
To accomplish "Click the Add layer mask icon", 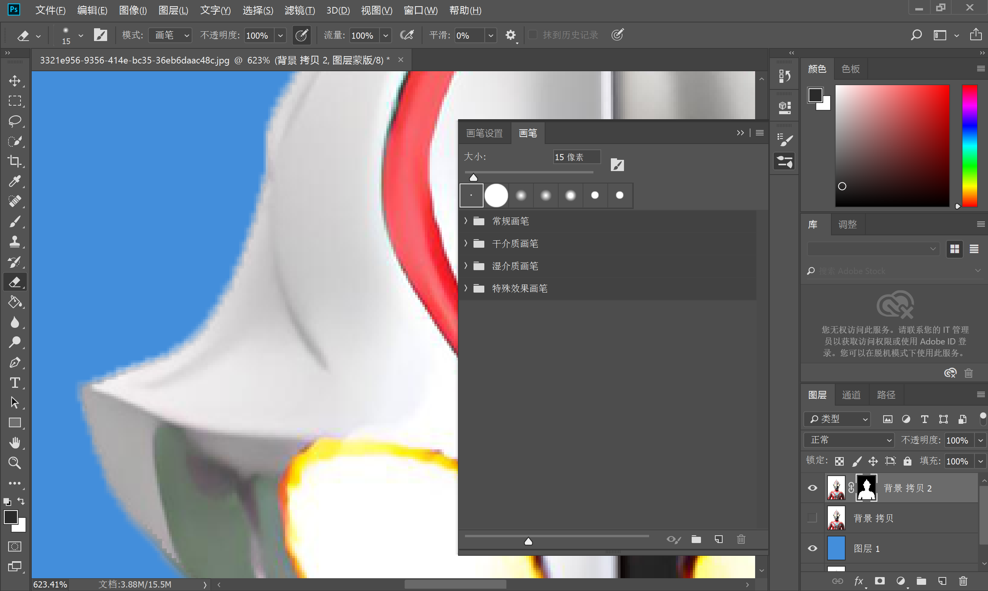I will [880, 581].
